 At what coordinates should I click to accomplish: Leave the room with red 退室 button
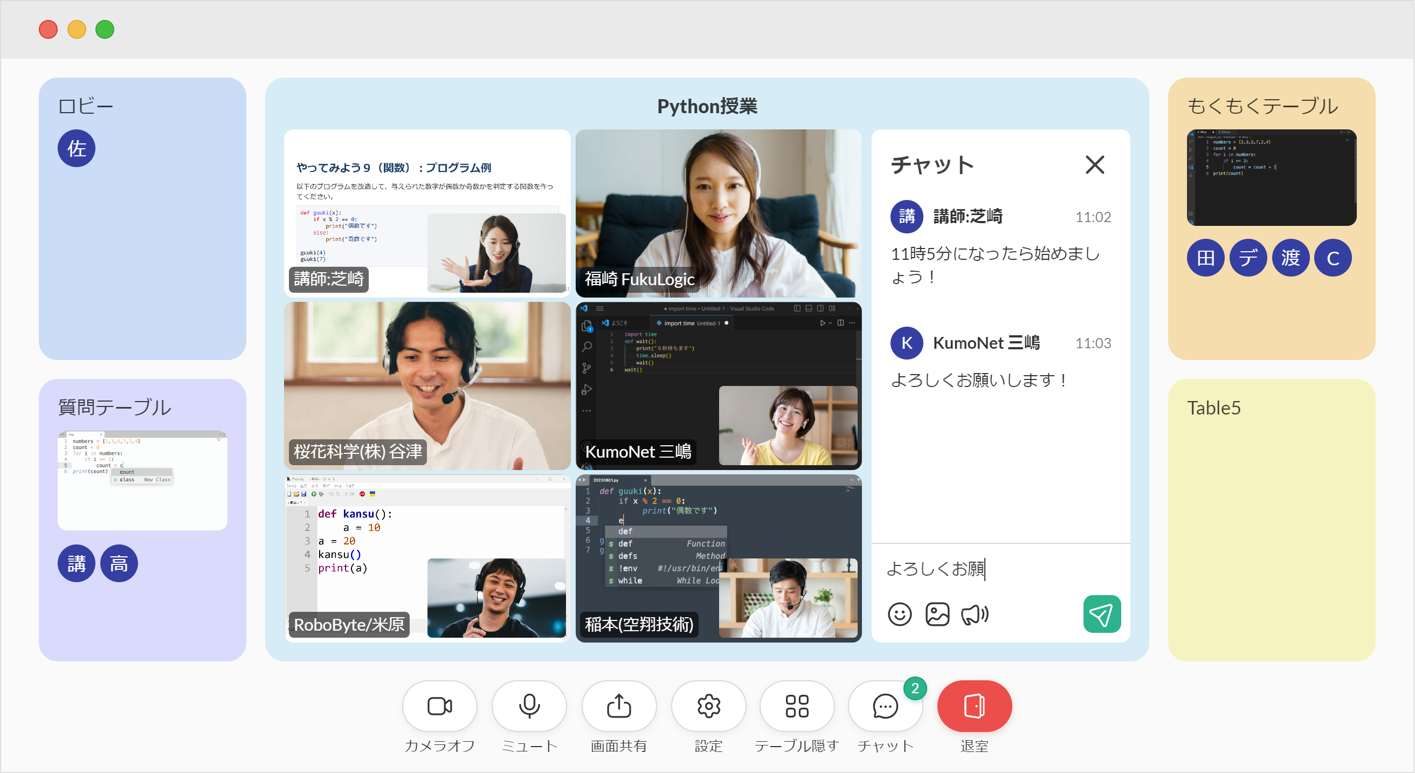[x=974, y=706]
